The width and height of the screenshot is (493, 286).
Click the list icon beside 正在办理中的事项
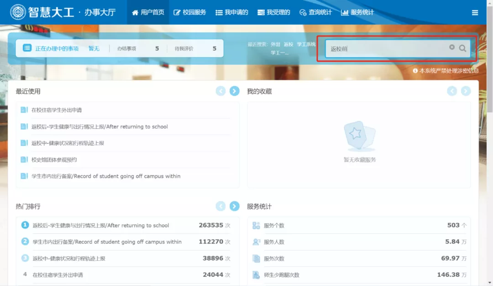pyautogui.click(x=27, y=48)
